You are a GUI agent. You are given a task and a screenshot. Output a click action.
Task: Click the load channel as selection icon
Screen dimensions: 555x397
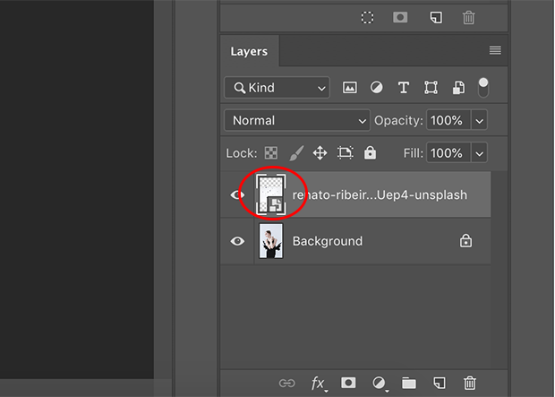click(x=367, y=17)
